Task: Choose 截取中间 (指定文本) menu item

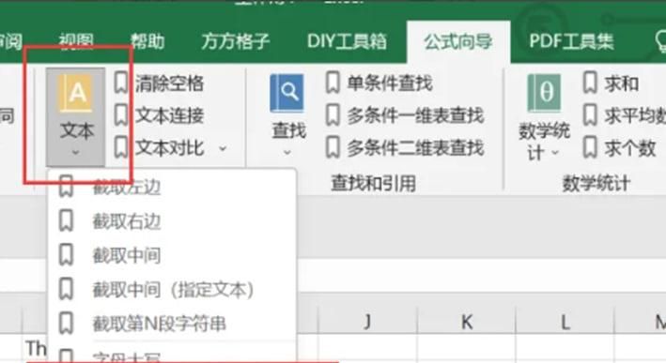Action: point(173,290)
